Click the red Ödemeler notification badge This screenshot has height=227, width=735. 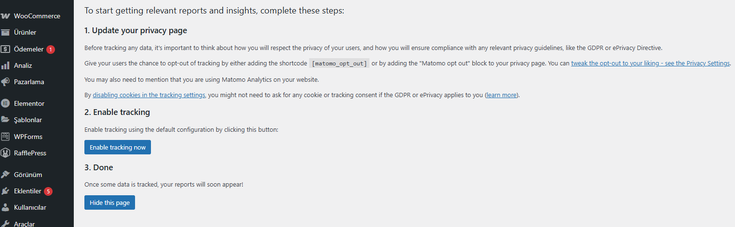51,49
